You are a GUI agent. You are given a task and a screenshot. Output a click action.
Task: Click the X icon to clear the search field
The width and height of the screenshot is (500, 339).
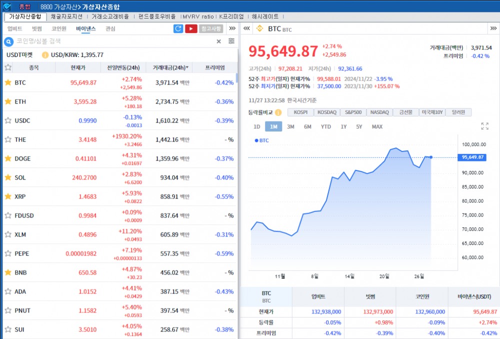click(x=218, y=41)
